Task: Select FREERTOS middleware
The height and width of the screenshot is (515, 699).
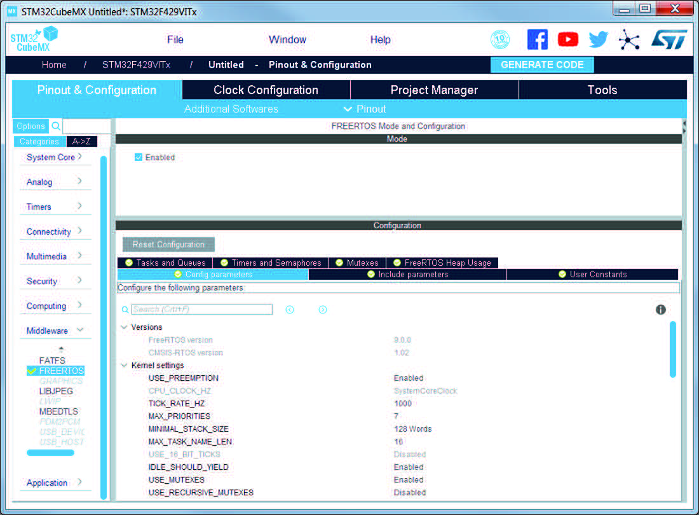Action: 61,371
